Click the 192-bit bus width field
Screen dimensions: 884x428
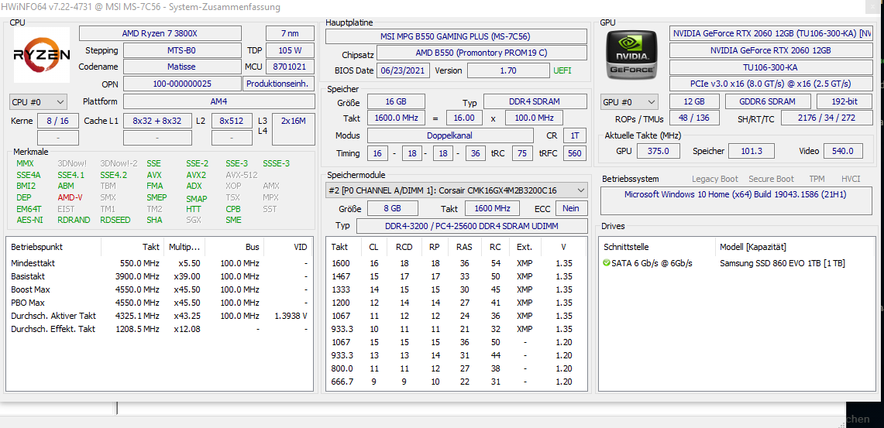844,102
